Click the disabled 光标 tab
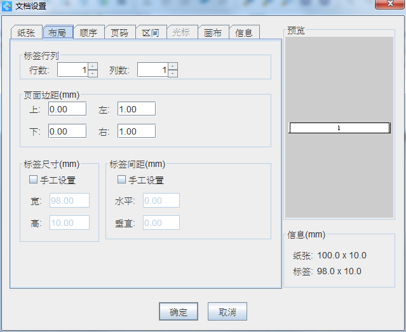Viewport: 406px width, 332px height. pyautogui.click(x=182, y=32)
